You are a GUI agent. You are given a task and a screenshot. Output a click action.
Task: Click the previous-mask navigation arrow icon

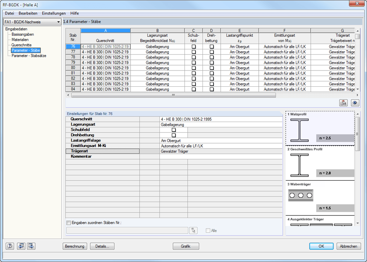[21, 246]
